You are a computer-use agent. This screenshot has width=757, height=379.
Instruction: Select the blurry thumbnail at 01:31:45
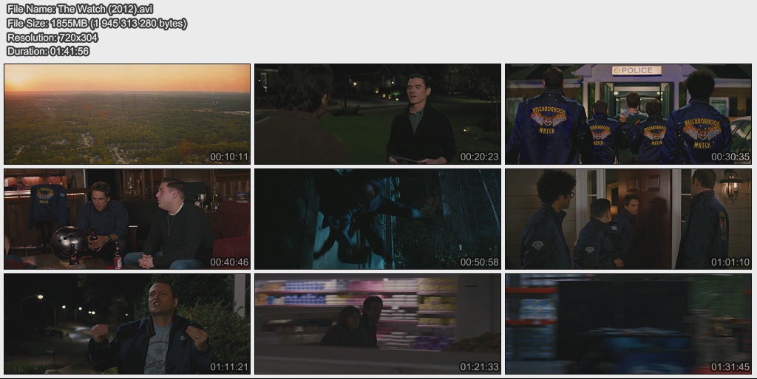coord(628,324)
